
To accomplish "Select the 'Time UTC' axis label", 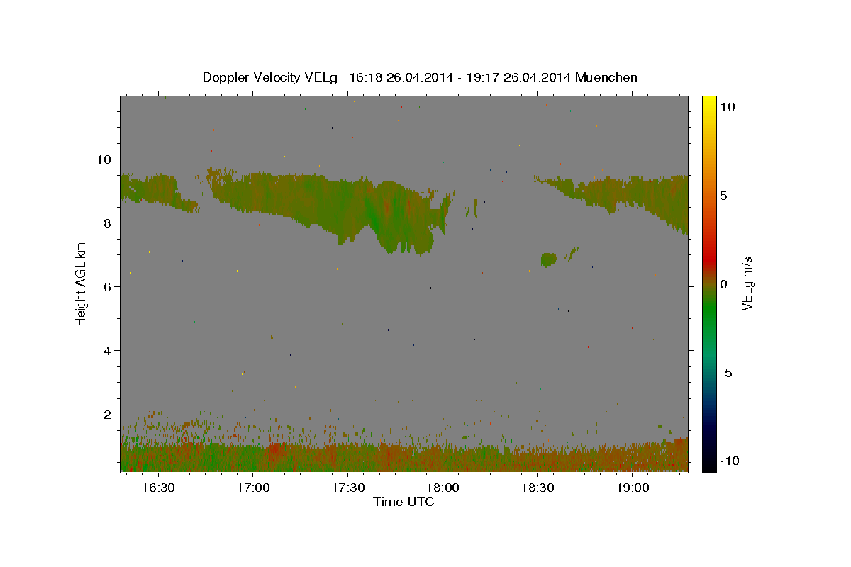I will coord(404,502).
